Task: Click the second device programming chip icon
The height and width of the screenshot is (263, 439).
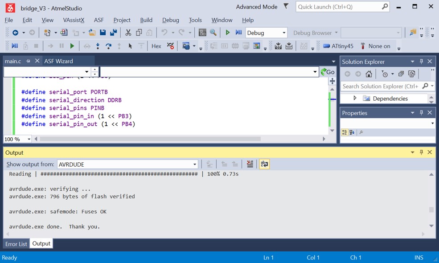Action: (x=289, y=46)
